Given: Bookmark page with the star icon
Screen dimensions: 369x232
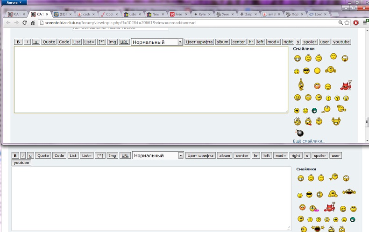Looking at the screenshot, I should pyautogui.click(x=347, y=22).
